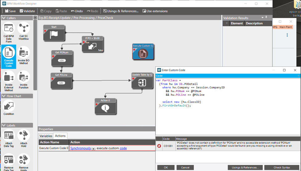This screenshot has height=171, width=301.
Task: Click Cancel in Enter Custom Code dialog
Action: [x=185, y=168]
